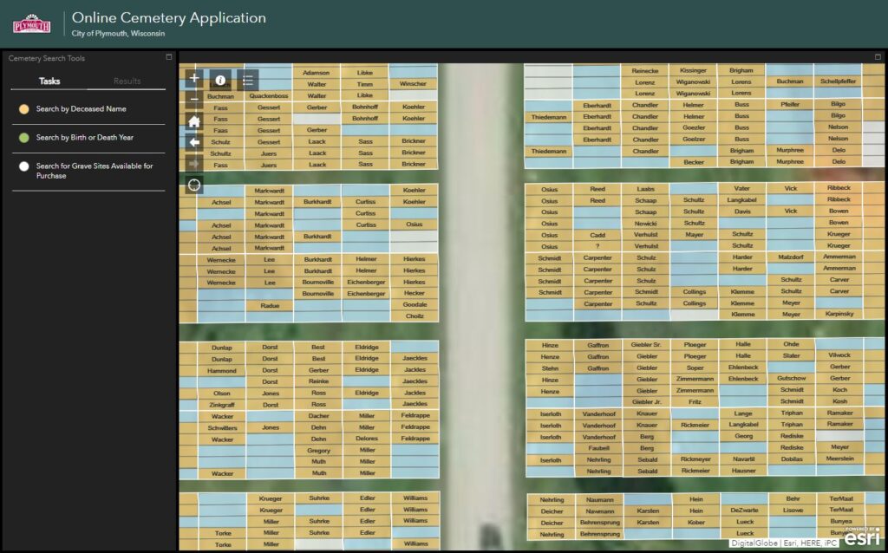Click the locate my position button
The width and height of the screenshot is (888, 553).
(194, 185)
